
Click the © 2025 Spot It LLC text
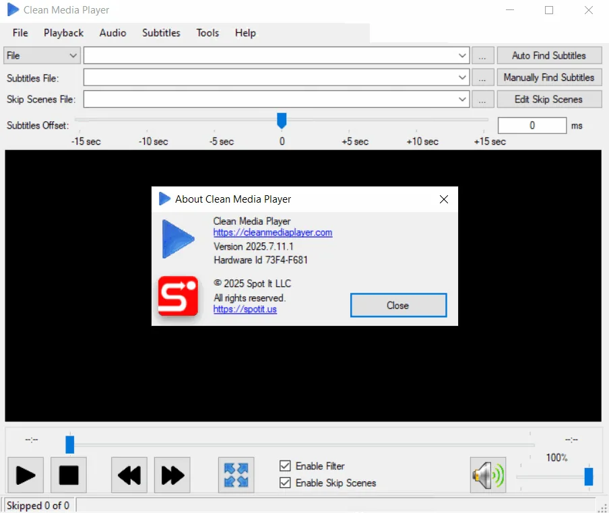pos(252,283)
